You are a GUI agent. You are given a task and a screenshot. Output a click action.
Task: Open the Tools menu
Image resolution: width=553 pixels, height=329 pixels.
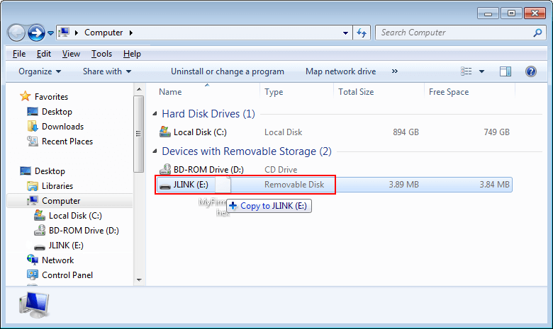[101, 54]
